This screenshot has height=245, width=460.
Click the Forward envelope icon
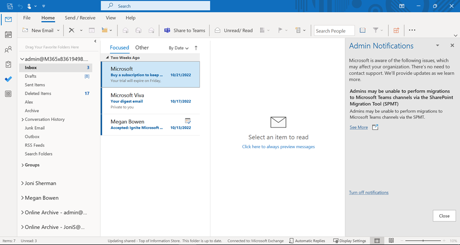coord(151,30)
